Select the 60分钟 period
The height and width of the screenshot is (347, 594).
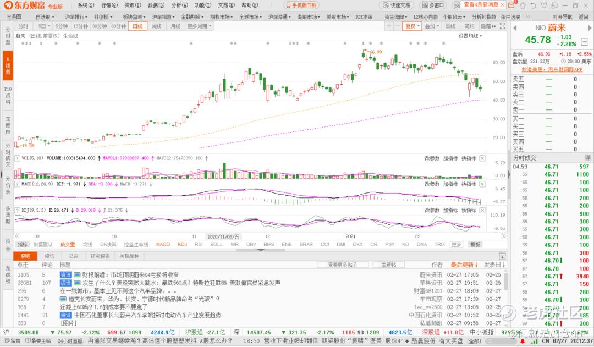point(119,26)
